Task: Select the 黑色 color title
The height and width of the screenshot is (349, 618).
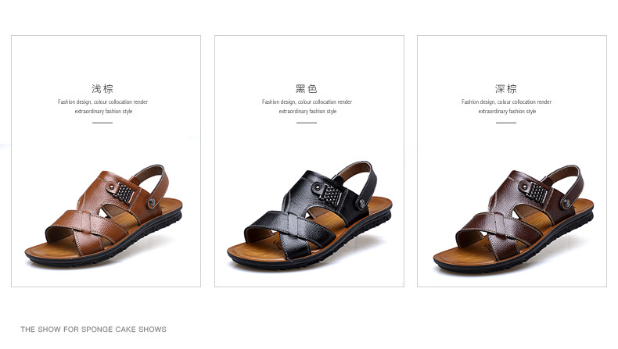Action: pyautogui.click(x=306, y=88)
